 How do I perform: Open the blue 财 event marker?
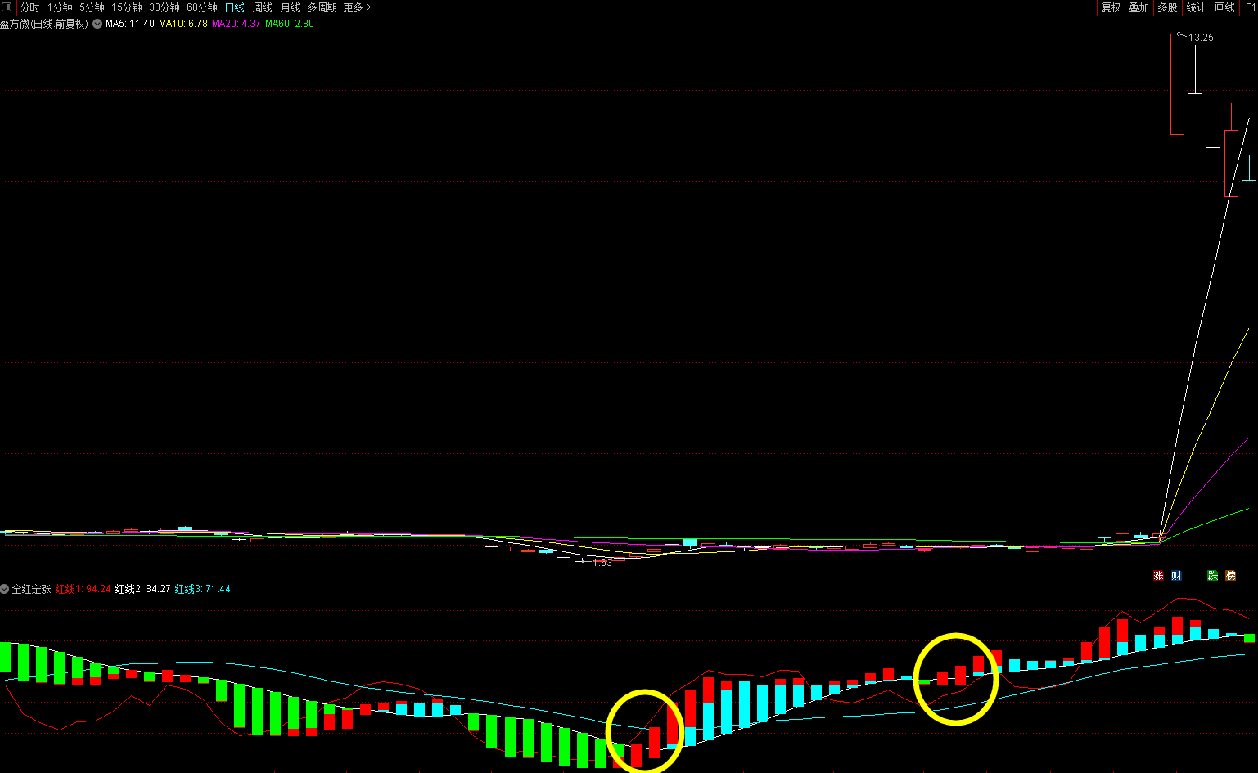coord(1176,576)
